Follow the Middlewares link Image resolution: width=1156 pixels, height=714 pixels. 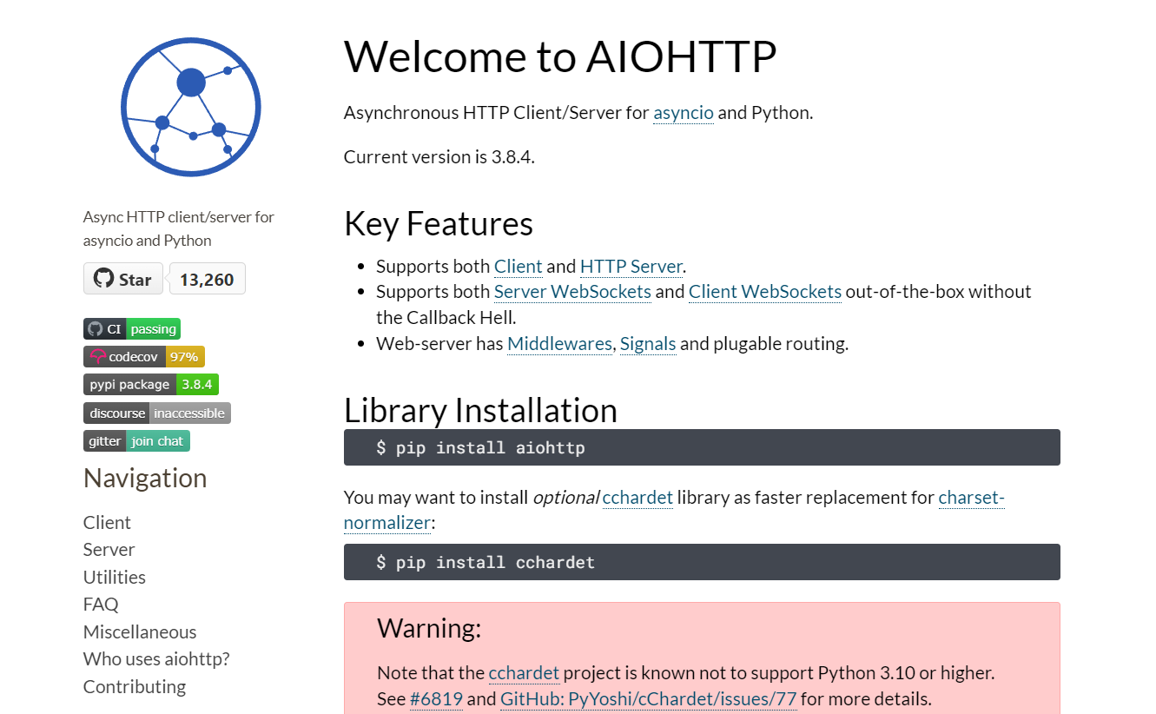[559, 343]
